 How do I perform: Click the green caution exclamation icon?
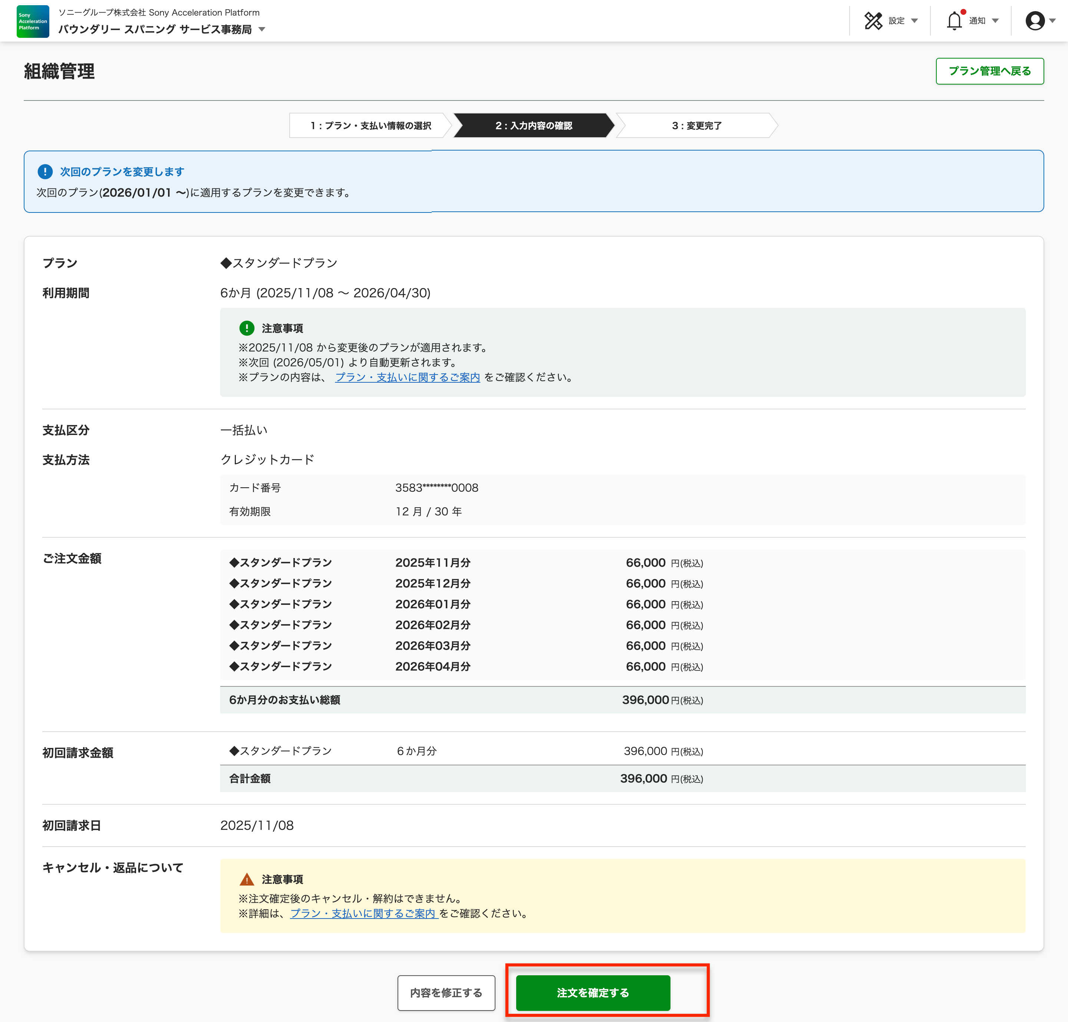(x=247, y=328)
